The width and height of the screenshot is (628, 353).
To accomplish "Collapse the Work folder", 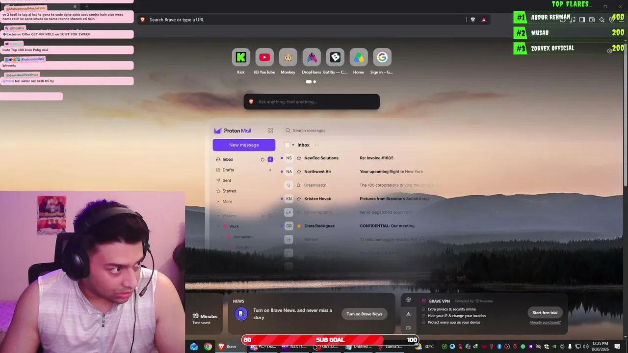I will click(218, 227).
